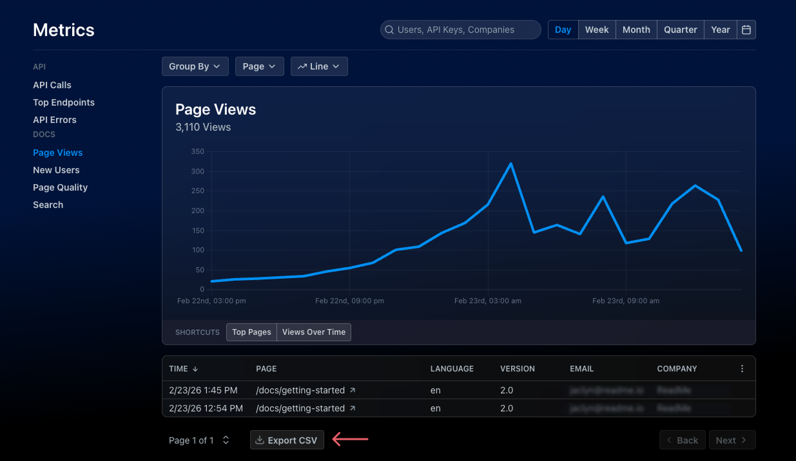
Task: Open API Errors section
Action: pyautogui.click(x=55, y=120)
